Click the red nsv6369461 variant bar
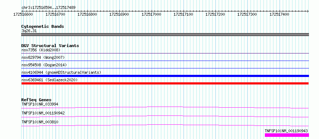 [x=165, y=83]
